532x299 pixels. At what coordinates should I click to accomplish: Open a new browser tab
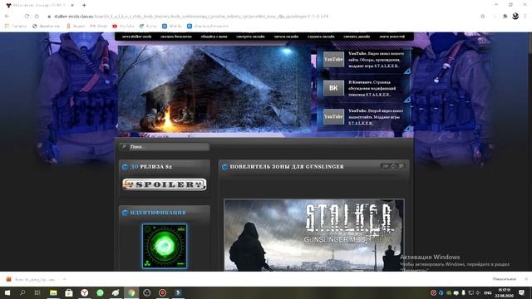[84, 5]
